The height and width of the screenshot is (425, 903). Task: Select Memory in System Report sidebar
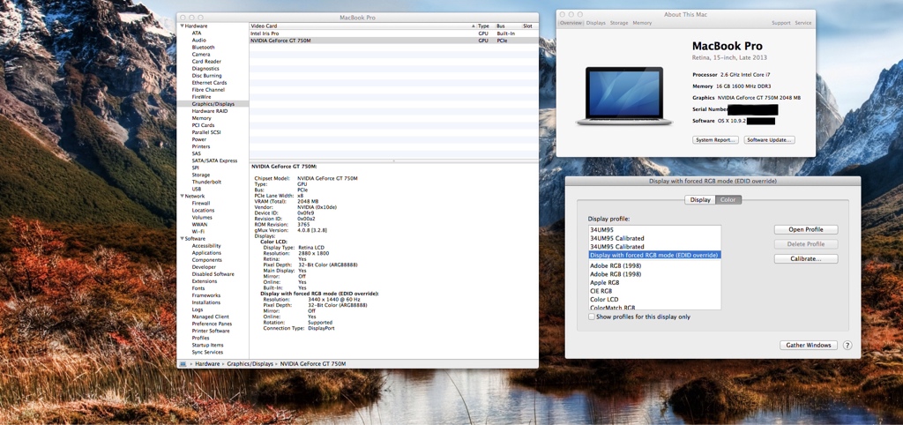(x=202, y=118)
